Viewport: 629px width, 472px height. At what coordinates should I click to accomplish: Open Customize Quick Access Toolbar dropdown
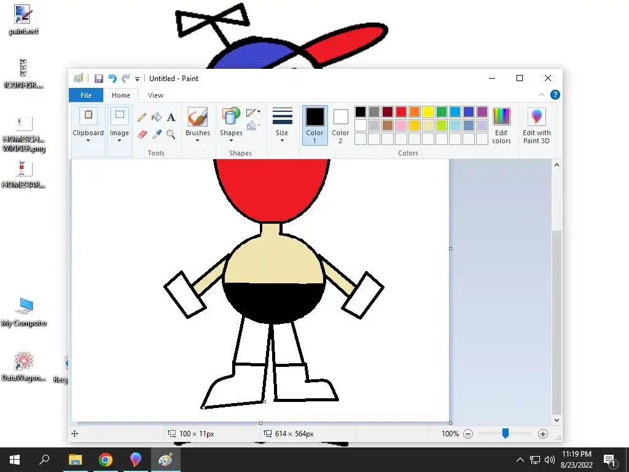(137, 79)
